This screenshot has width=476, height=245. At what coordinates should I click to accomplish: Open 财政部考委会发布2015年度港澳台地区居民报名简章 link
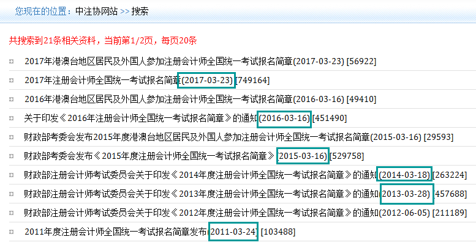click(197, 137)
